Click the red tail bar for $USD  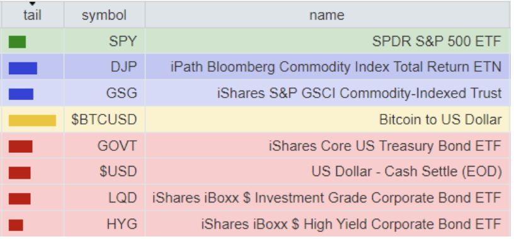click(20, 172)
